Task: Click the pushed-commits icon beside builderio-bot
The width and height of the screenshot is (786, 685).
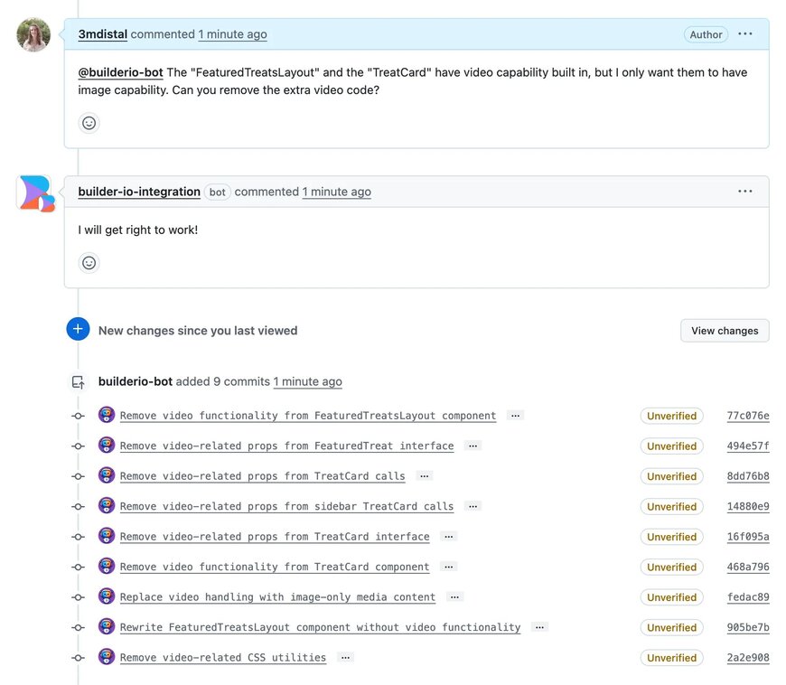Action: tap(78, 381)
